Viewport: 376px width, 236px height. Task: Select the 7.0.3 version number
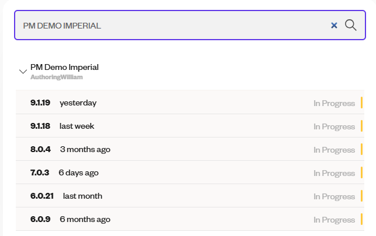pyautogui.click(x=40, y=173)
